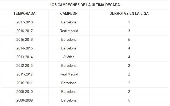170x106 pixels.
Task: Select the table title LOS CAMPEONES DE LA ÚLTIMA DÉCADA
Action: (85, 5)
